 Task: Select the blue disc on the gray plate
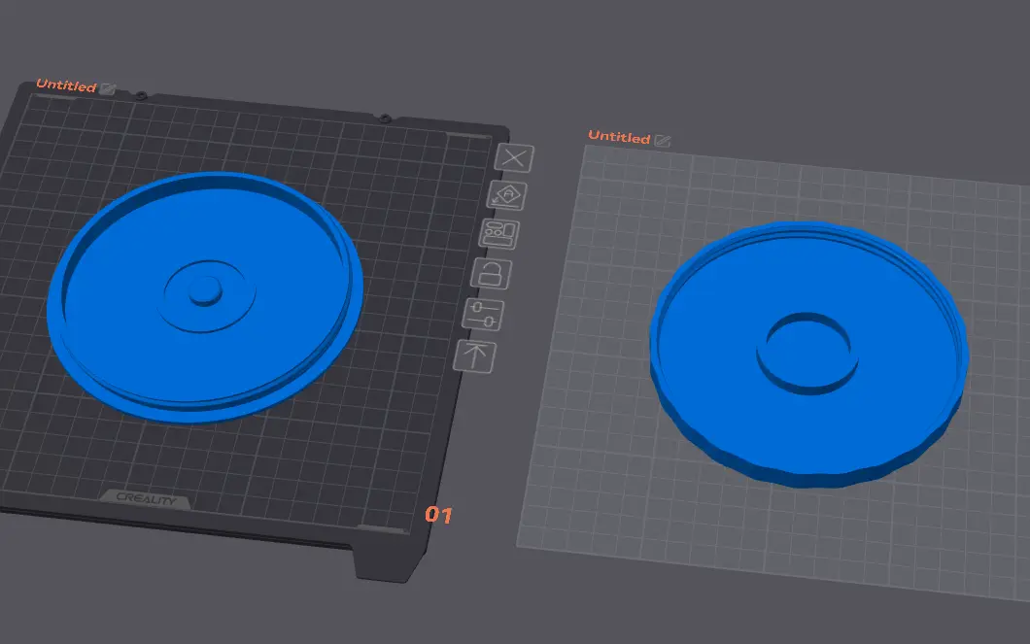(x=809, y=356)
